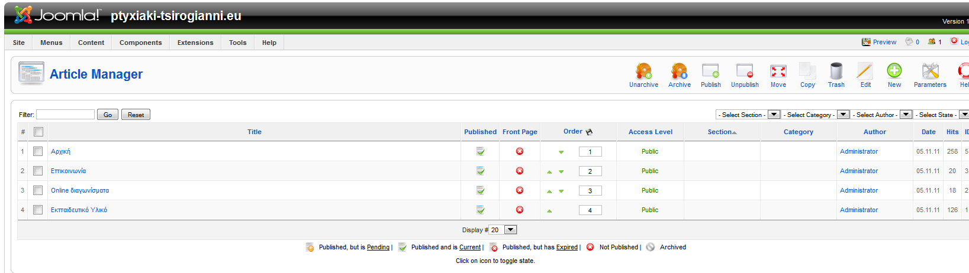Sort by the Author column header
969x273 pixels.
875,132
